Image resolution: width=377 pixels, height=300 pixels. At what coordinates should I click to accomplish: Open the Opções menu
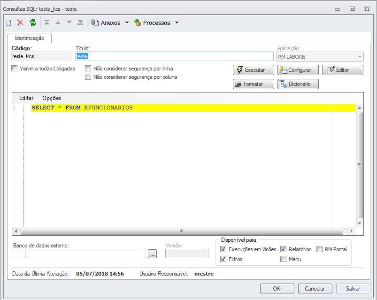pos(52,98)
